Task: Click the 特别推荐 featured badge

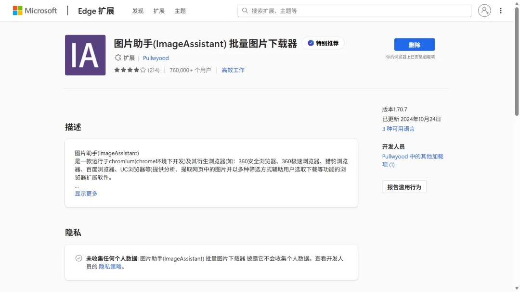Action: (323, 43)
